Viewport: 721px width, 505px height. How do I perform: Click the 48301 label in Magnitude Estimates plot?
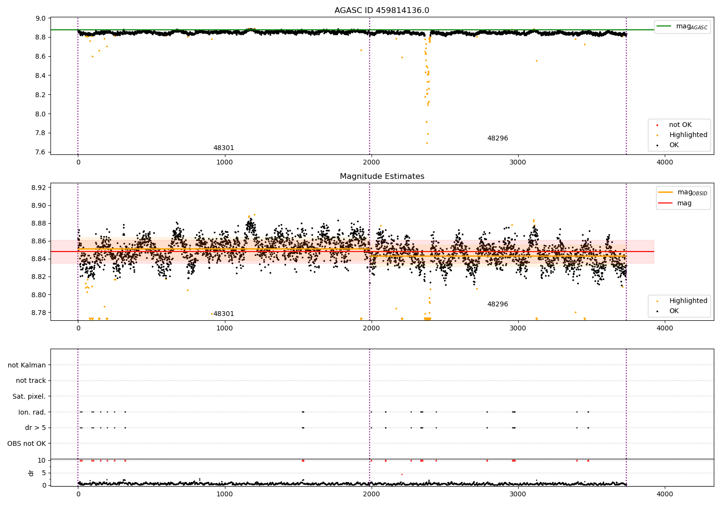tap(224, 314)
